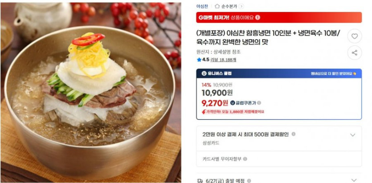The width and height of the screenshot is (372, 183).
Task: Click the heart wishlist icon
Action: coord(355,36)
